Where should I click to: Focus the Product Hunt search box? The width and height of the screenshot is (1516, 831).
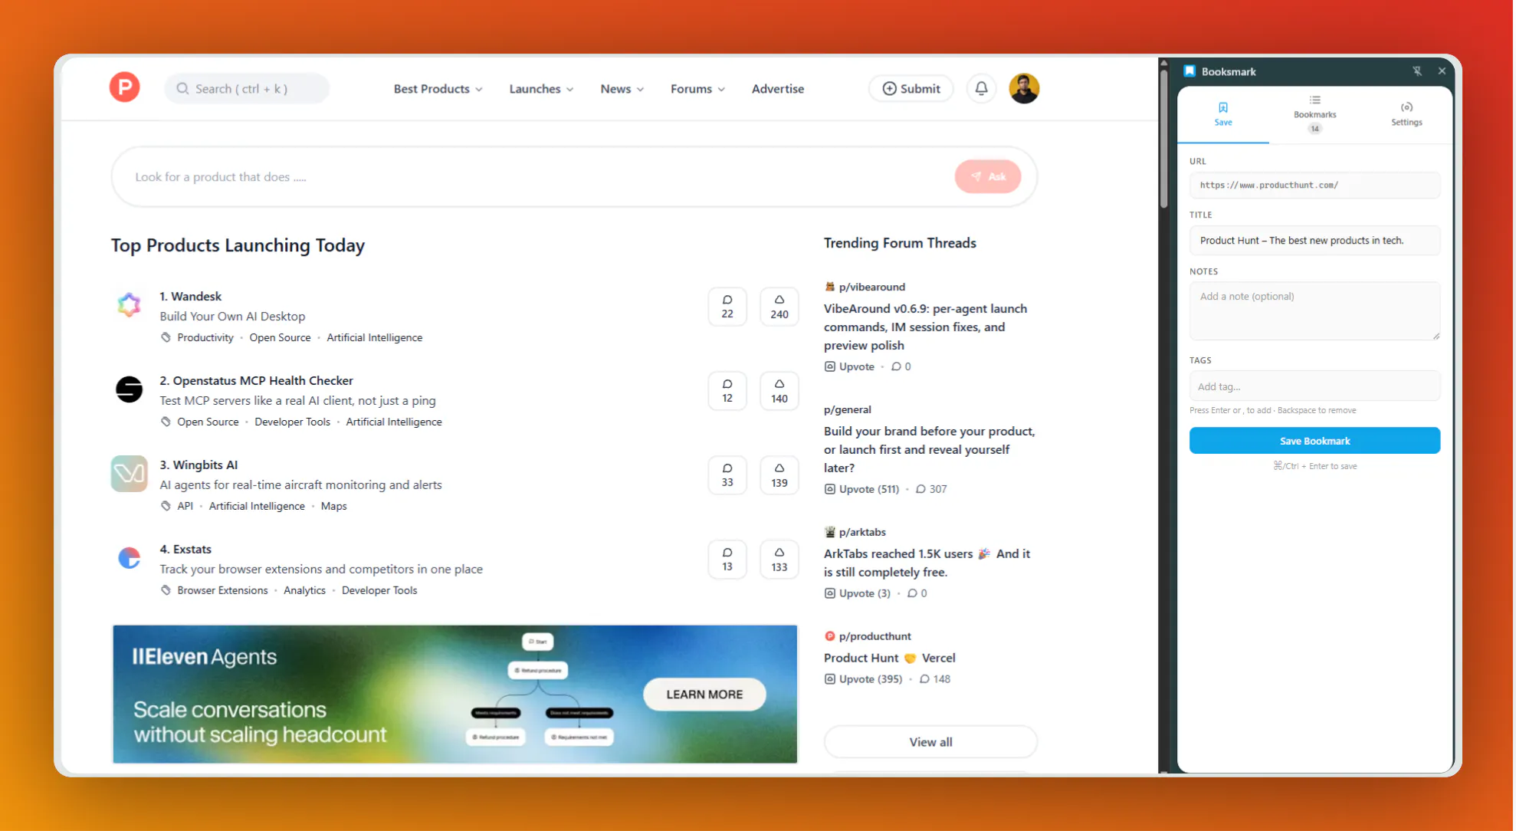(x=247, y=88)
